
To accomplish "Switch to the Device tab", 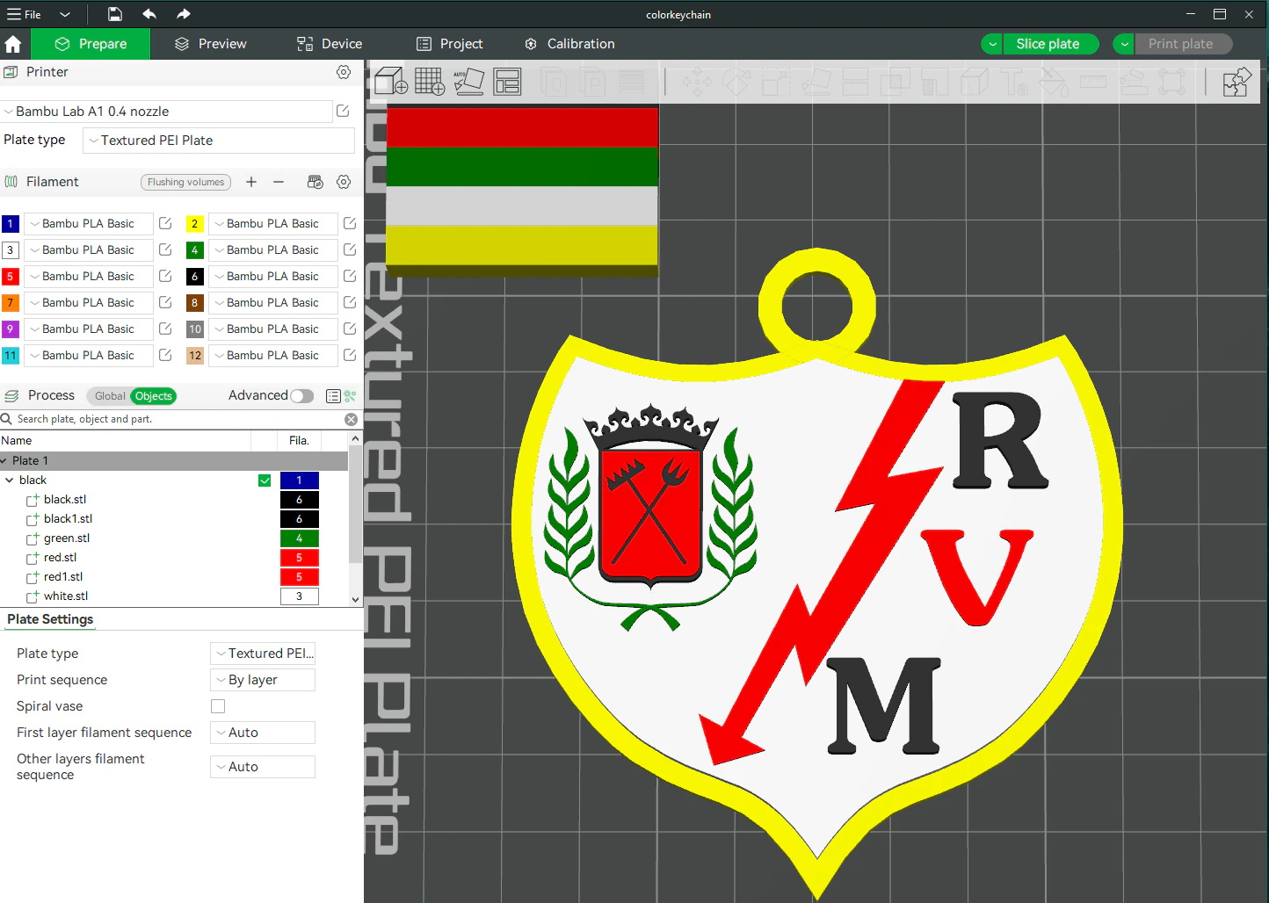I will (330, 44).
